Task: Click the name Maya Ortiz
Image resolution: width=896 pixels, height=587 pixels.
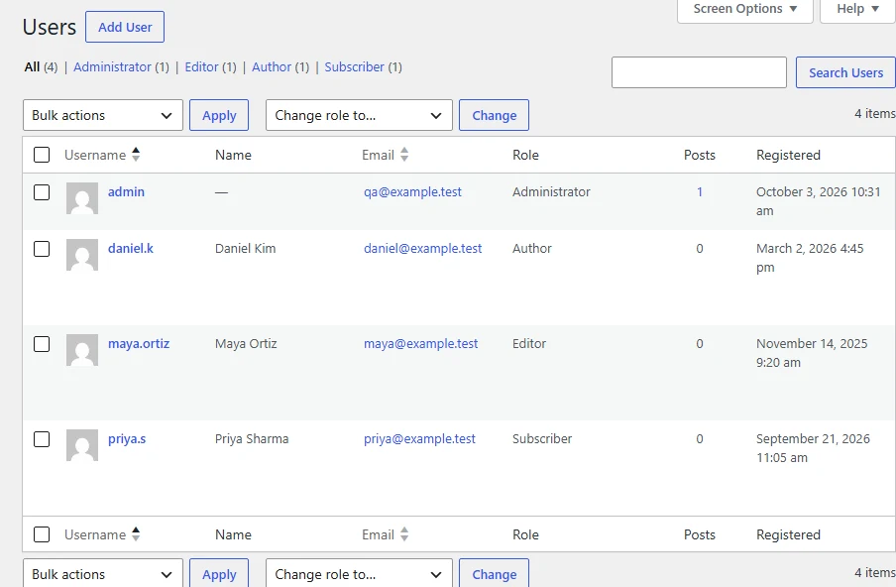Action: point(246,343)
